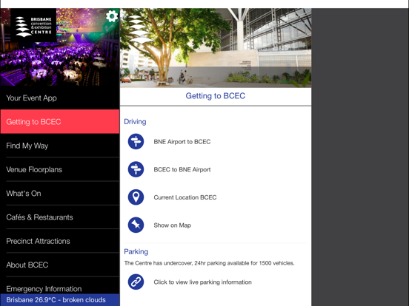Screen dimensions: 409x306
Task: Open Emergency Information menu item
Action: [x=60, y=286]
